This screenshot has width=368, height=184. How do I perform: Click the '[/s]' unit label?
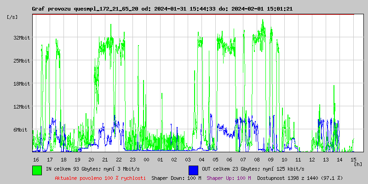coord(12,17)
